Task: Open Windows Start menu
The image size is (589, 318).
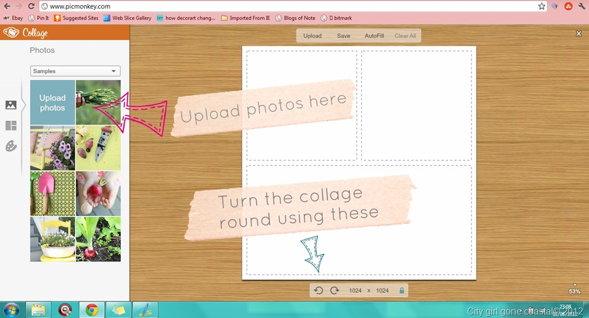Action: point(10,310)
